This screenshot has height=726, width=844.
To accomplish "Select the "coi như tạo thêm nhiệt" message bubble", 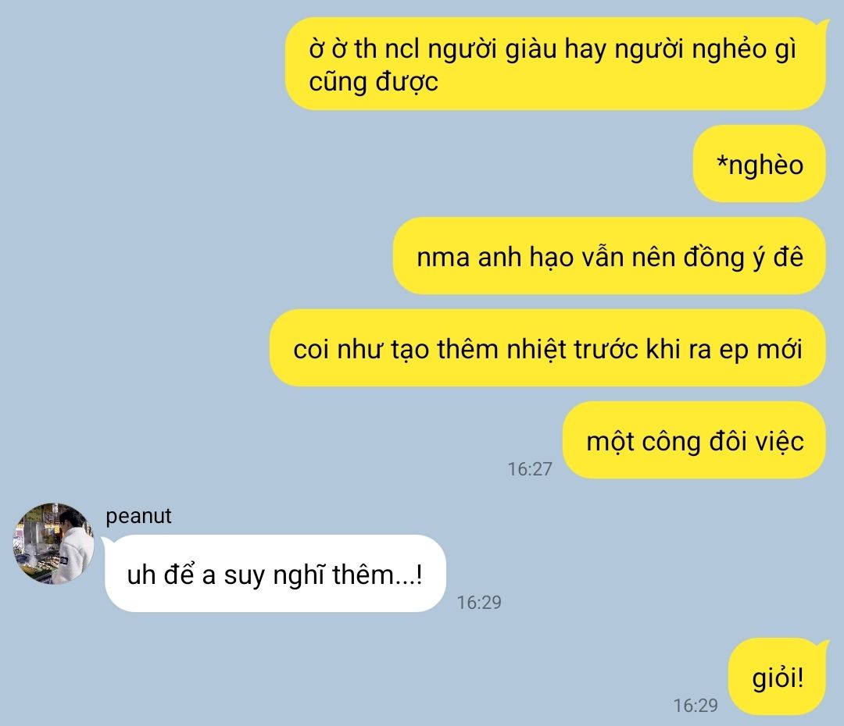I will click(547, 348).
